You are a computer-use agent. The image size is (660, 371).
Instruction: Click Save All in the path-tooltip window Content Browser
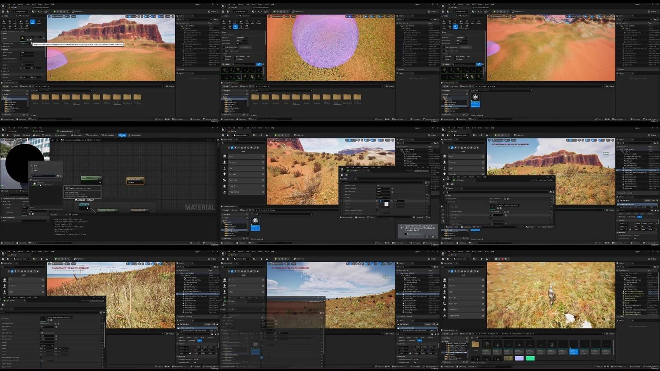24,86
